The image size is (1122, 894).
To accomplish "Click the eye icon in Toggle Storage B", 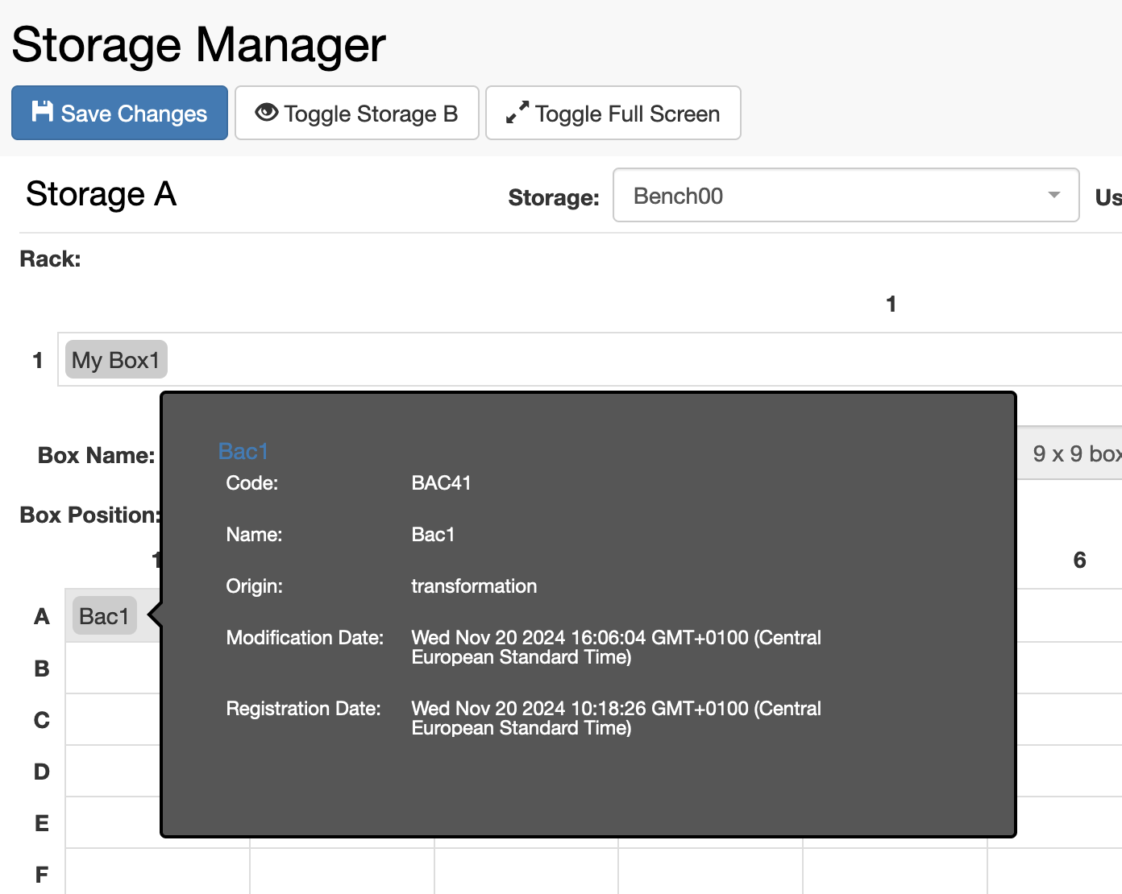I will point(267,112).
